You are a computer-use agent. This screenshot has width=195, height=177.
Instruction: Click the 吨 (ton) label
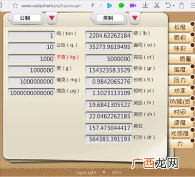(x=66, y=34)
